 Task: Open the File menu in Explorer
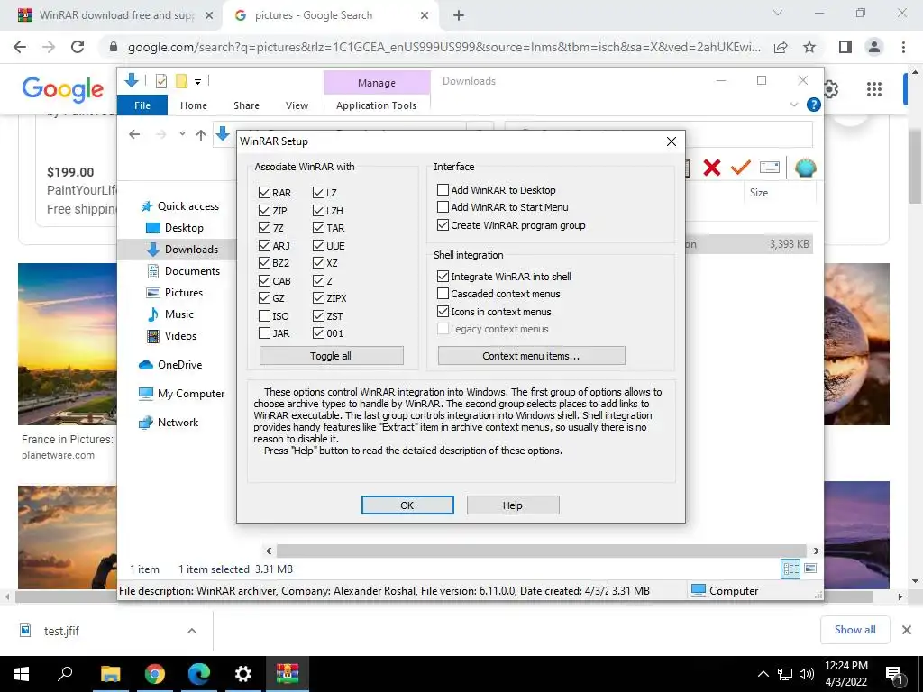point(142,105)
